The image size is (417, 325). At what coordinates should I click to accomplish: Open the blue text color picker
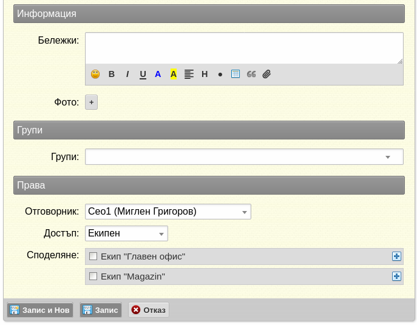click(158, 74)
